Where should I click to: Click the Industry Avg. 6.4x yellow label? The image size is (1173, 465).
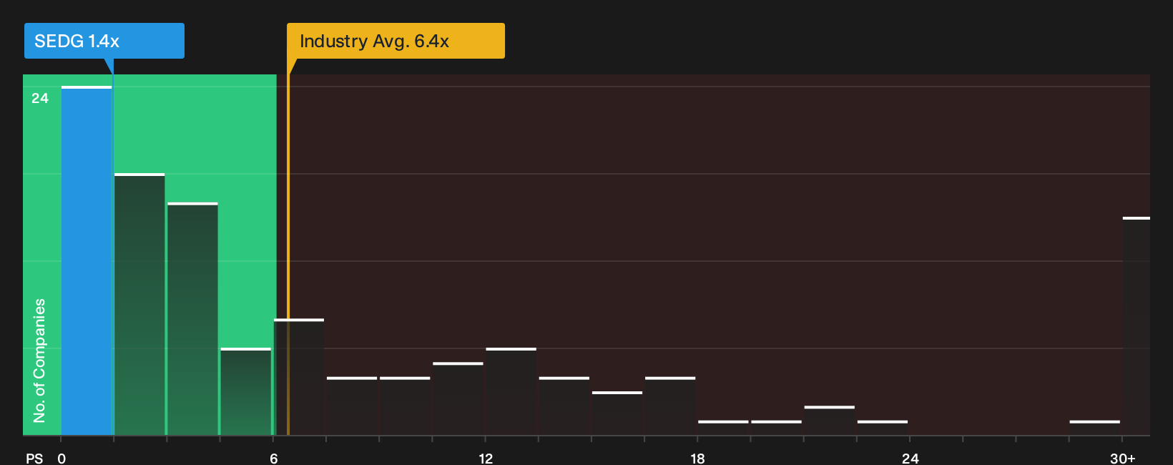[x=396, y=41]
